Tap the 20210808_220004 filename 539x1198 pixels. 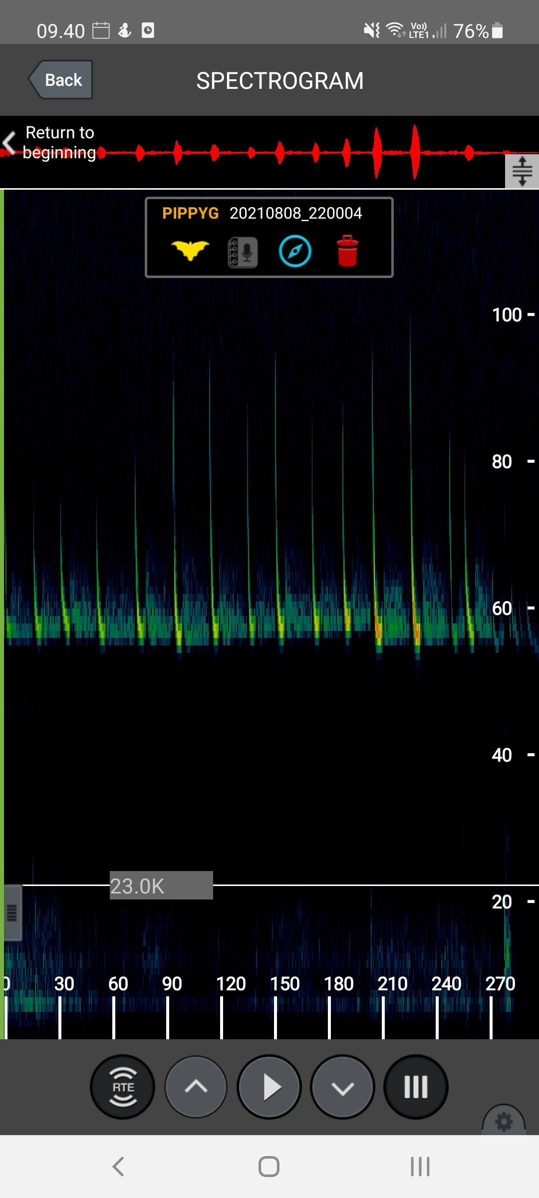point(295,213)
